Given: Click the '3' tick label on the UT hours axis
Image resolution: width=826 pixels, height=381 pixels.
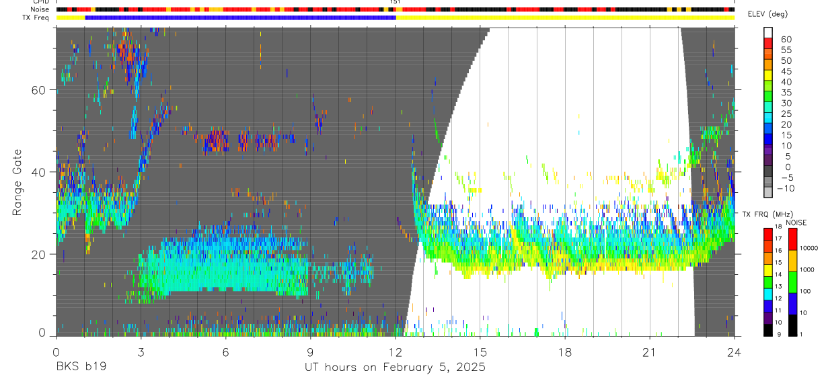Looking at the screenshot, I should pos(140,352).
